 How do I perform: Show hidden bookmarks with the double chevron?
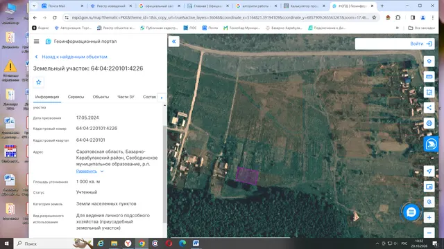398,28
